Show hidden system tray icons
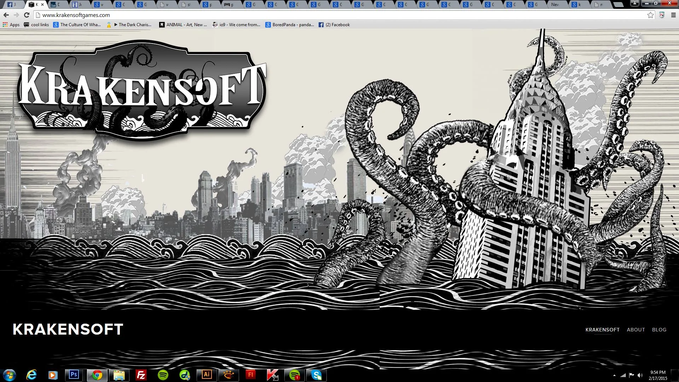The image size is (679, 382). pos(614,375)
